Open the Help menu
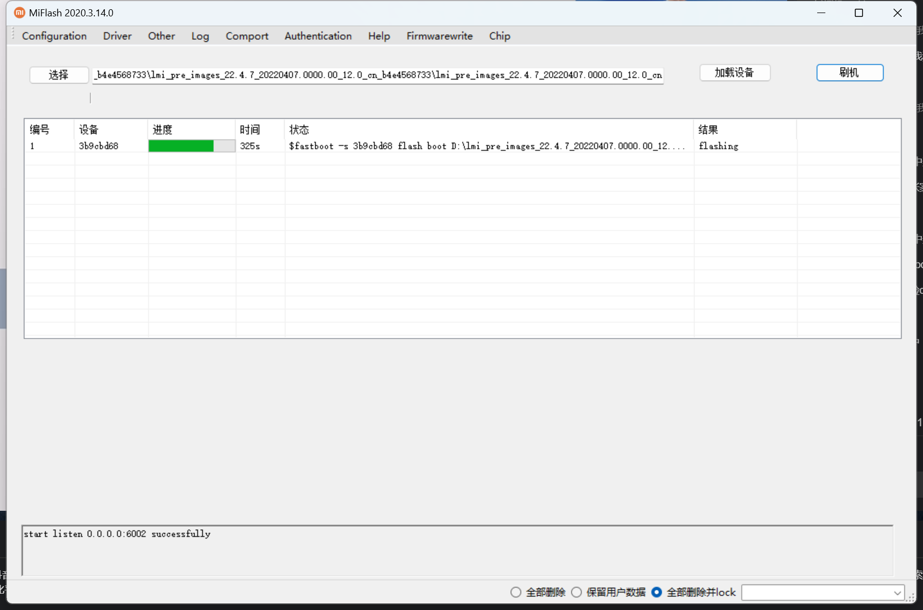This screenshot has height=610, width=923. (379, 36)
